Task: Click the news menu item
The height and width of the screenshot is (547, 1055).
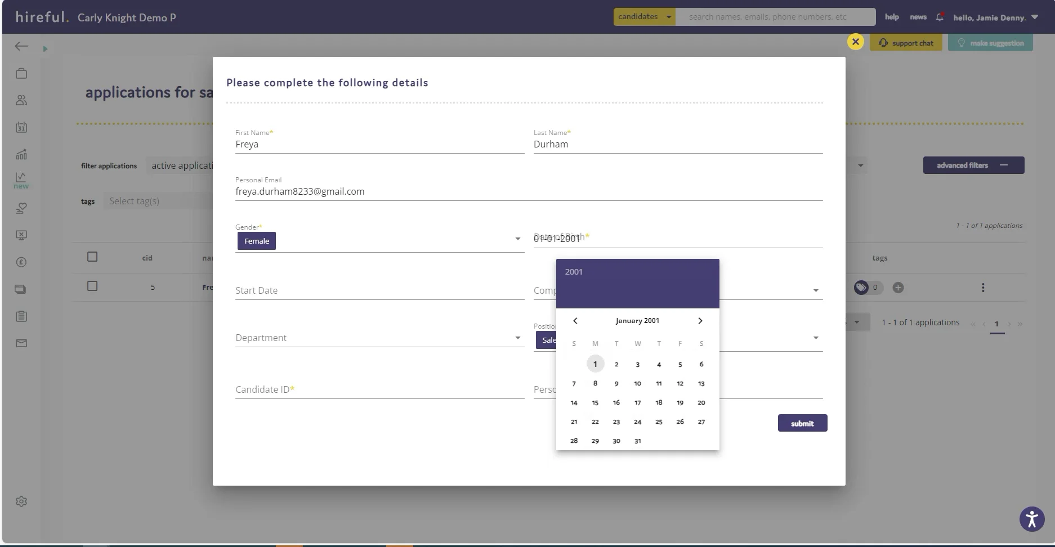Action: pos(918,17)
